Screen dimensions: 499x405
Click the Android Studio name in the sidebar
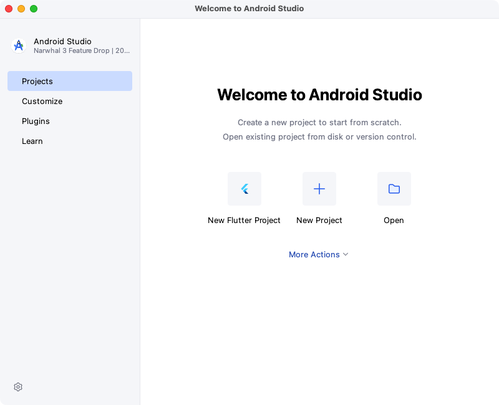(63, 41)
